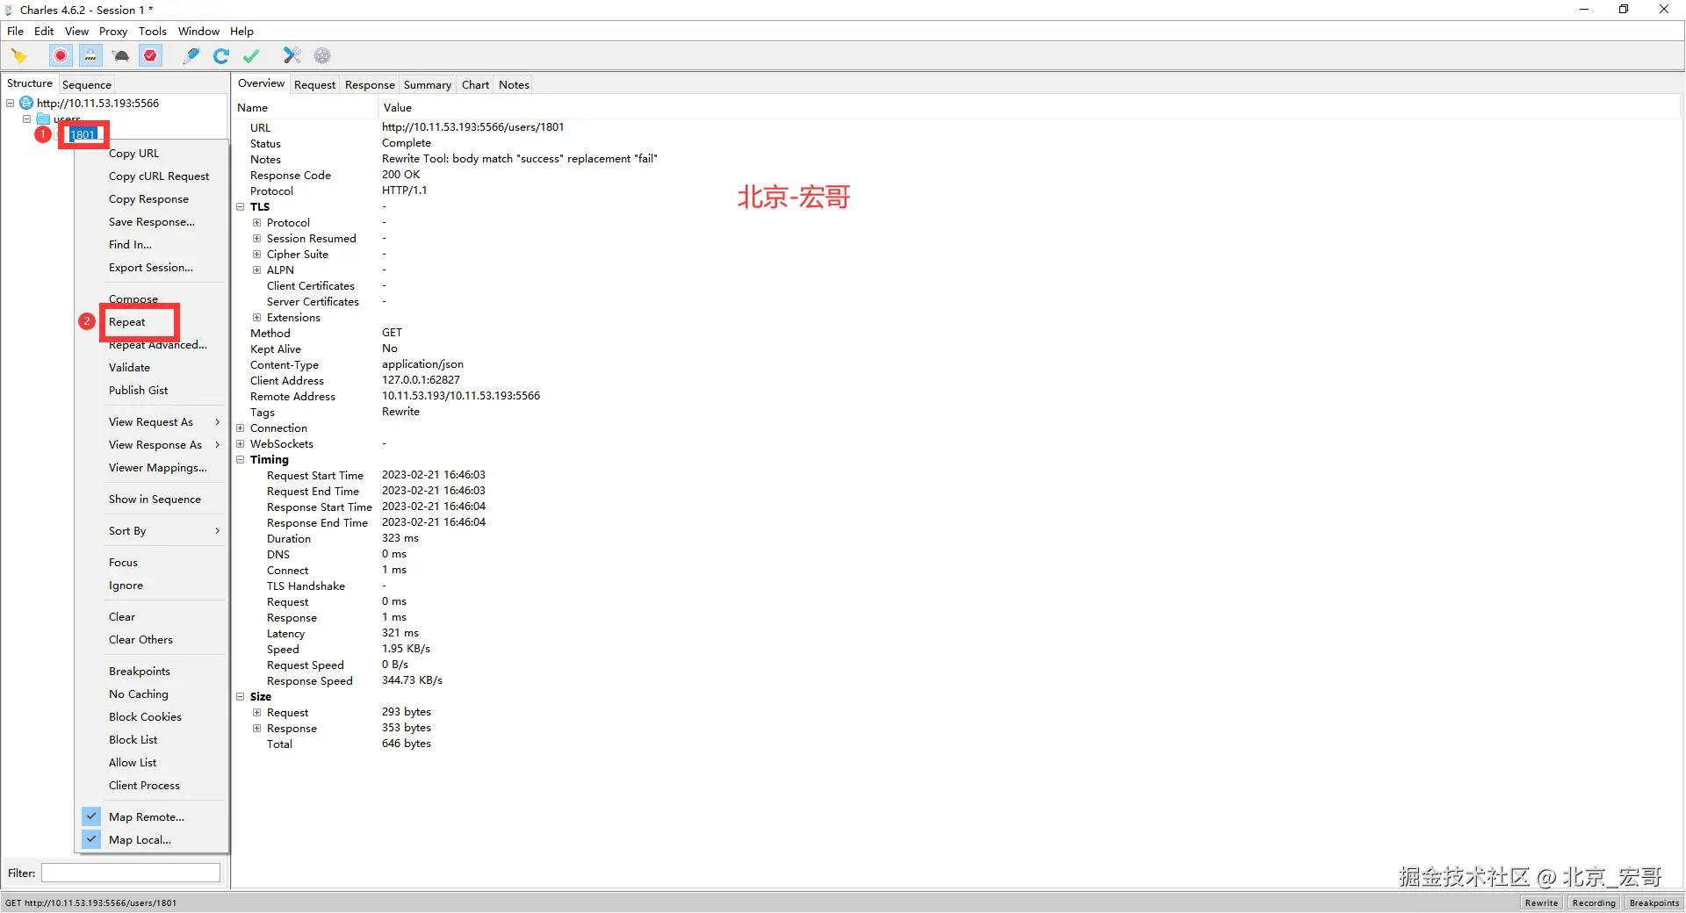This screenshot has height=913, width=1686.
Task: Switch to the Response tab
Action: click(x=370, y=85)
